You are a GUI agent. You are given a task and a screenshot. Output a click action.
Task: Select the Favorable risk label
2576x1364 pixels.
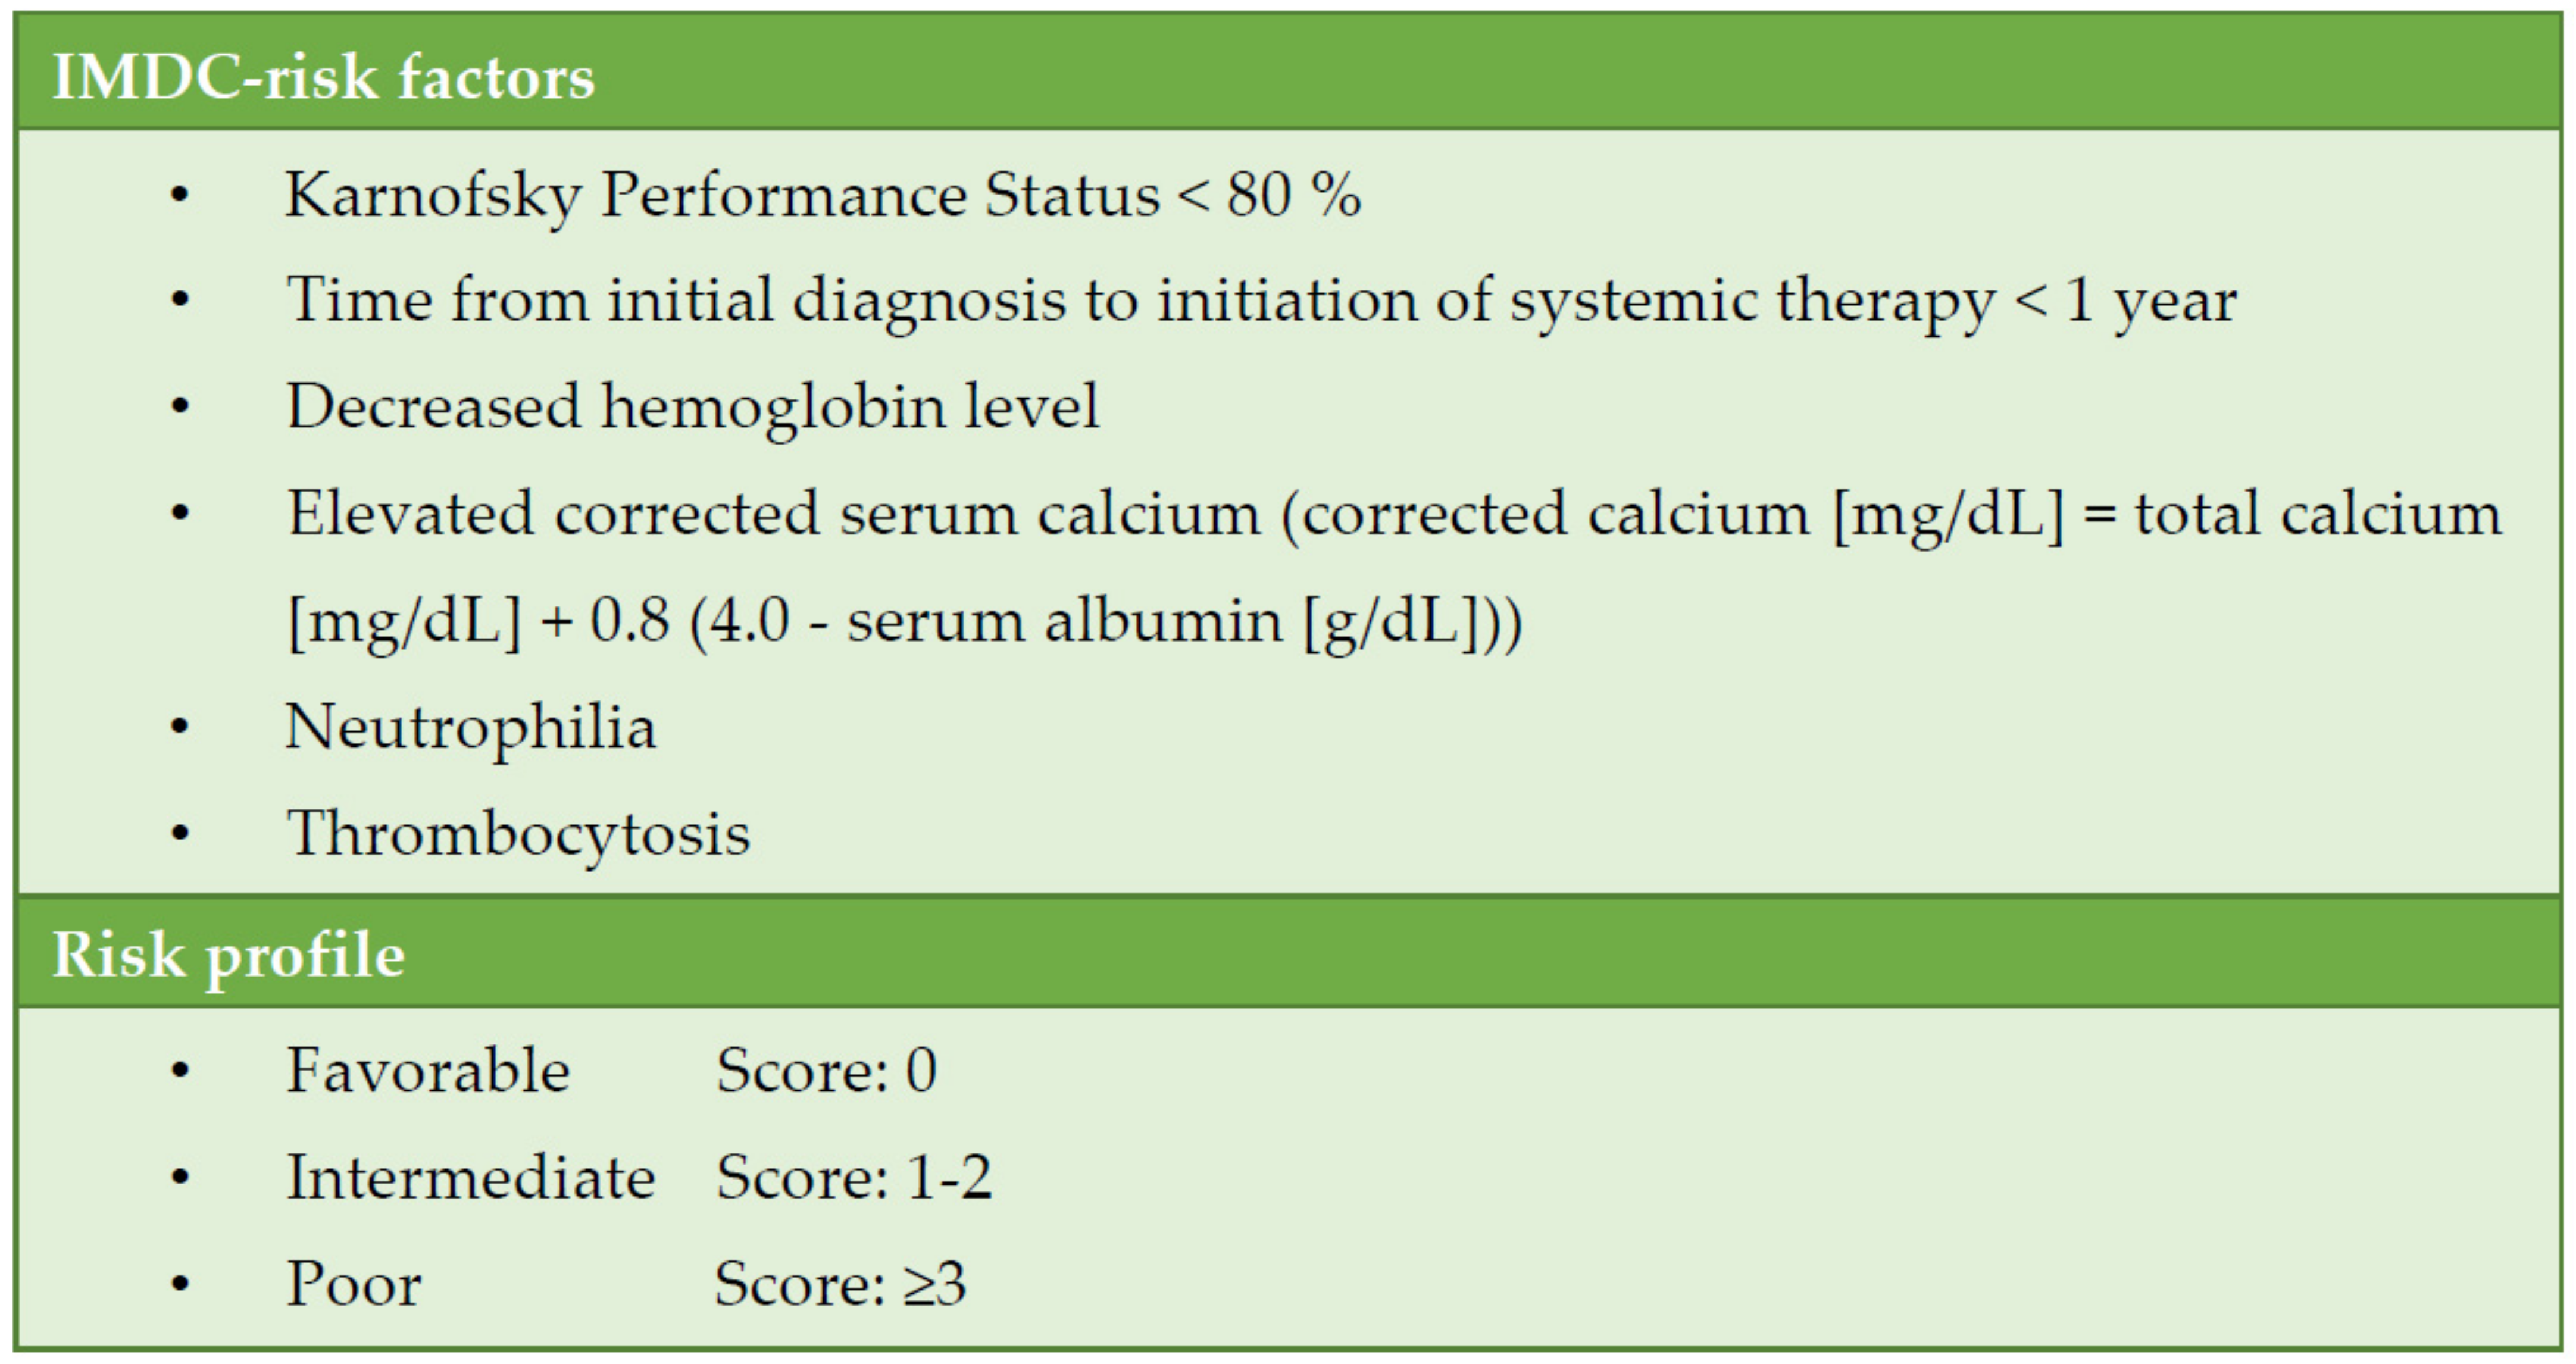428,1071
